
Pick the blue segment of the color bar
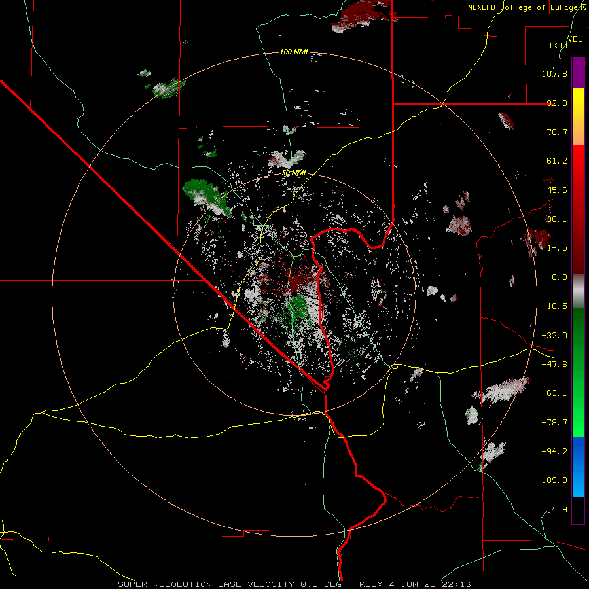click(x=578, y=467)
